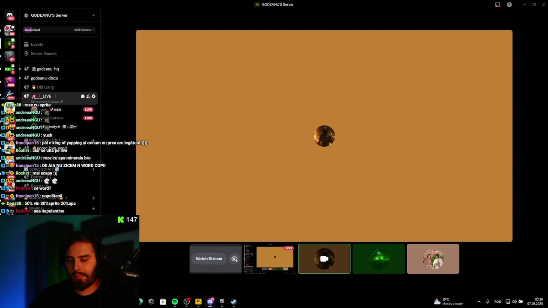Image resolution: width=548 pixels, height=308 pixels.
Task: Select the camera-off participant tile
Action: [324, 259]
